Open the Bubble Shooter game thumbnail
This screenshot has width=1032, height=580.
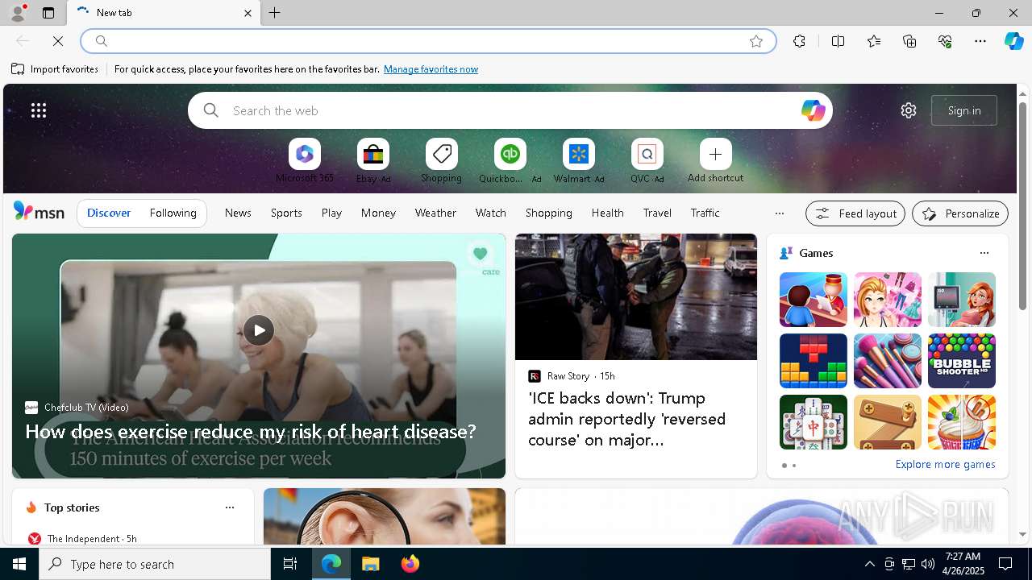tap(962, 361)
